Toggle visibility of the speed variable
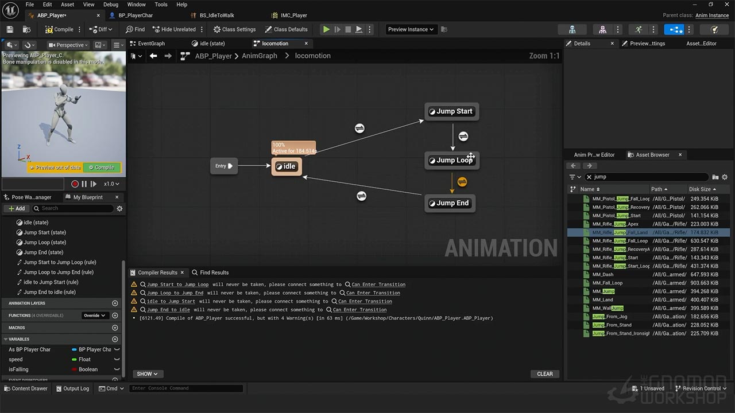Image resolution: width=735 pixels, height=413 pixels. coord(117,360)
